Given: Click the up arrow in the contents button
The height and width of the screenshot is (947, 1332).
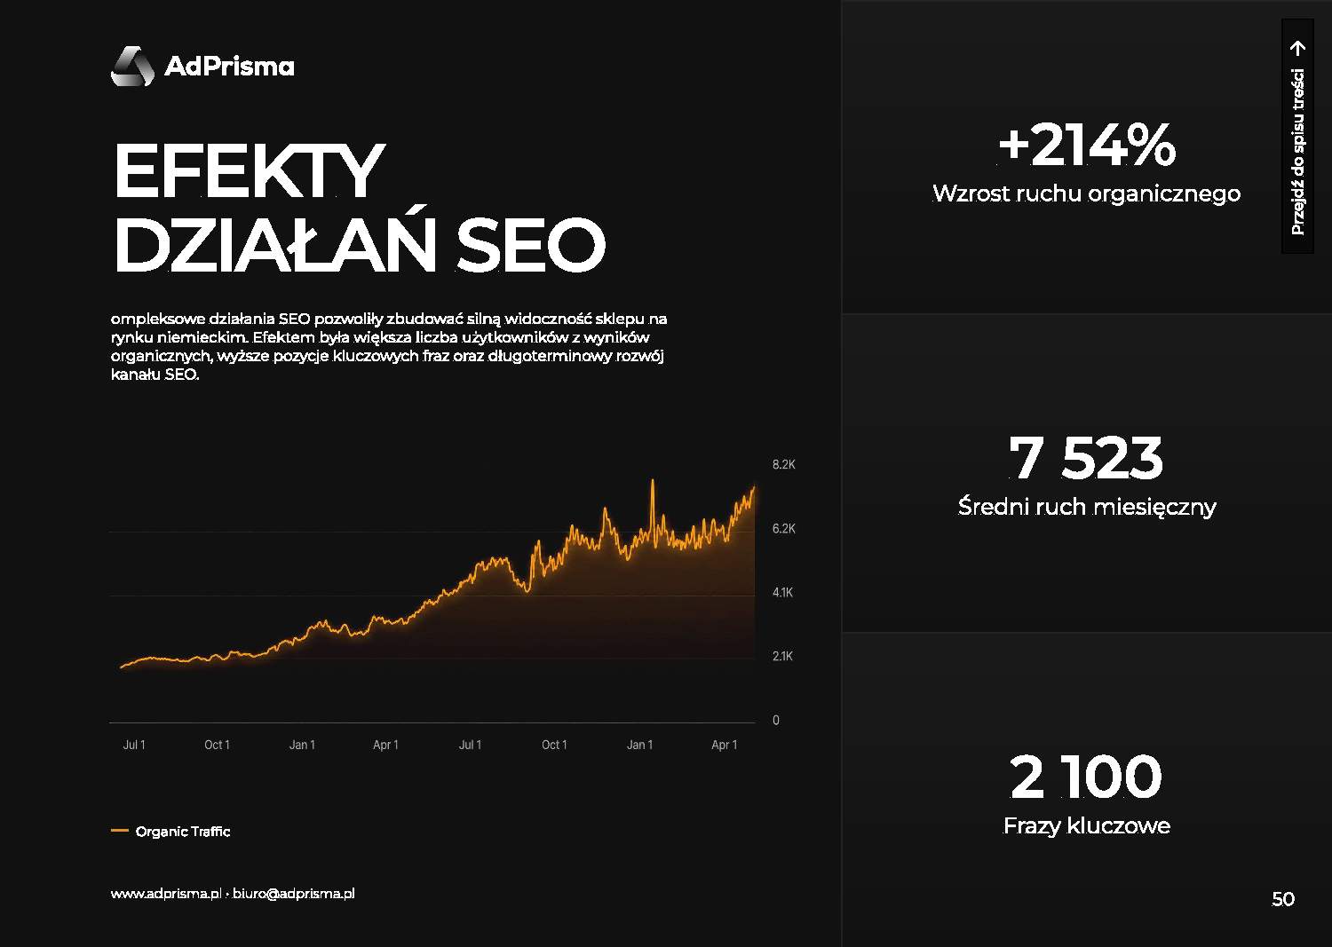Looking at the screenshot, I should coord(1298,48).
